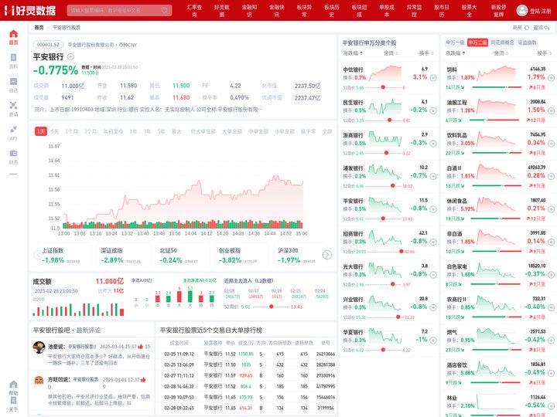Click the 全屏 fullscreen button
The width and height of the screenshot is (557, 417).
[327, 131]
